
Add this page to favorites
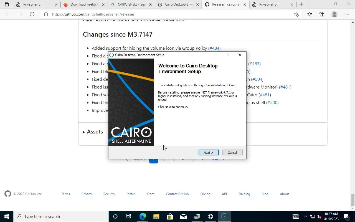pyautogui.click(x=296, y=14)
